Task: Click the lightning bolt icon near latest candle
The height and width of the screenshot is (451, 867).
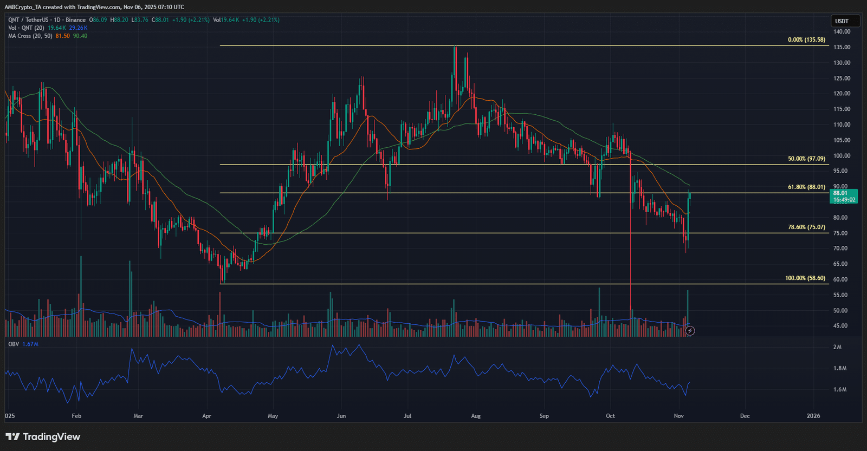Action: (x=690, y=331)
